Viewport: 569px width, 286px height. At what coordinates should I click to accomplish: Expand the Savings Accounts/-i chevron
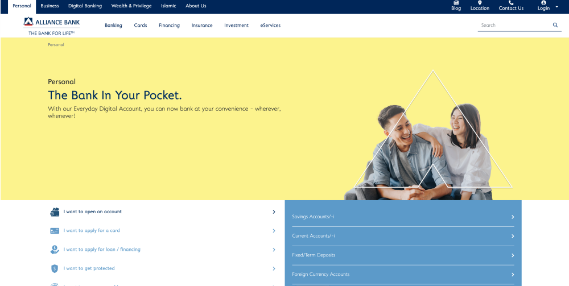(x=513, y=217)
